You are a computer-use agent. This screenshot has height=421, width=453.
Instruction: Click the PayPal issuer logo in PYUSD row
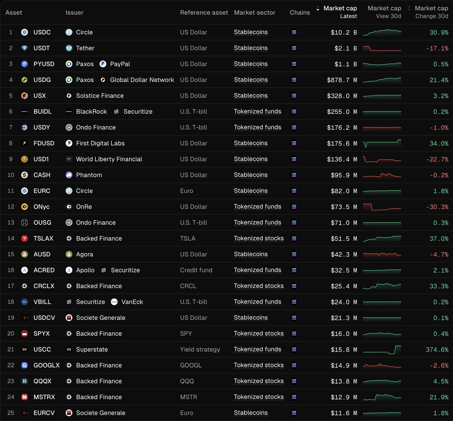(103, 64)
